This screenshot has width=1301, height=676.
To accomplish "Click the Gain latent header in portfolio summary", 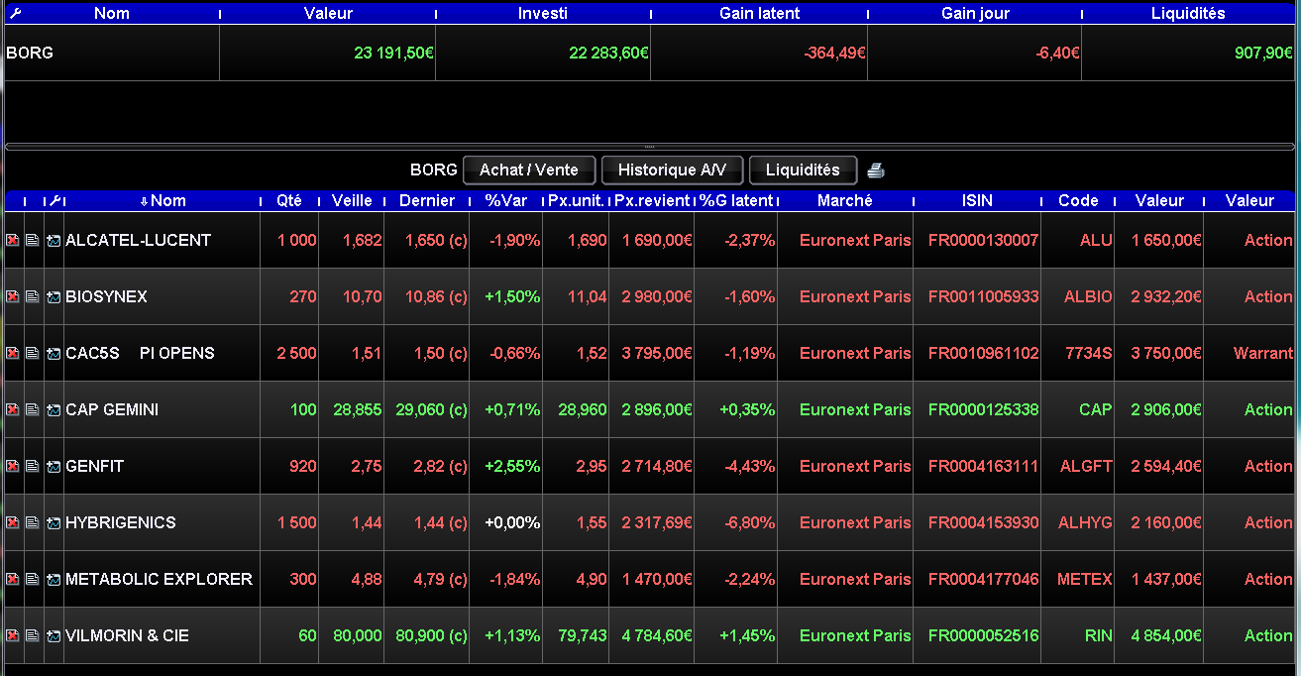I will 759,13.
